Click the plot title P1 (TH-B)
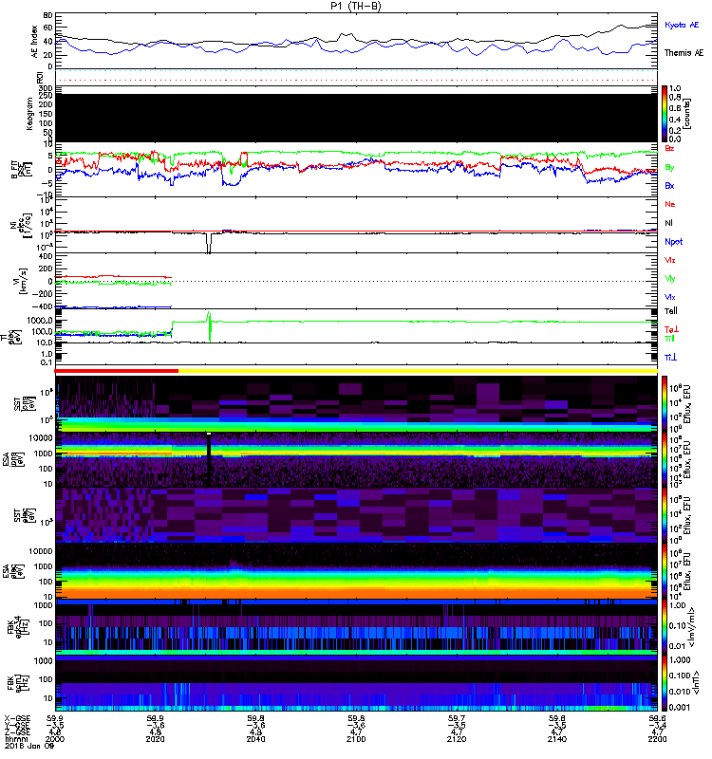The width and height of the screenshot is (712, 759). pyautogui.click(x=357, y=7)
